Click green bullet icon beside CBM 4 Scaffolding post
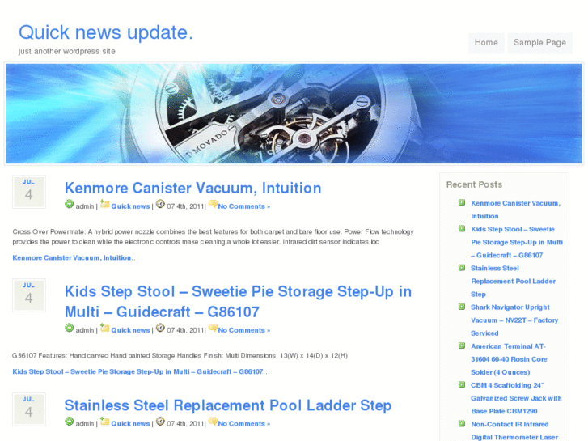The image size is (588, 441). (x=462, y=384)
